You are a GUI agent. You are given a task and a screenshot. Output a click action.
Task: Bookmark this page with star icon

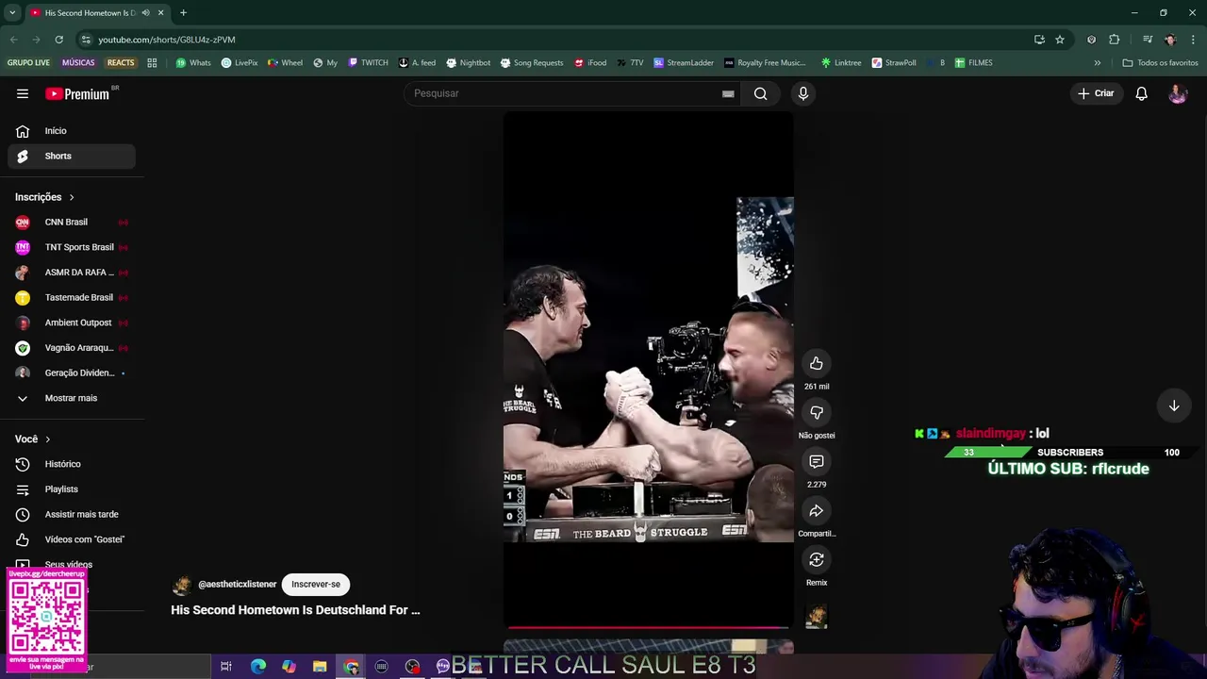[x=1060, y=40]
